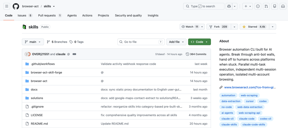Open the hamburger navigation menu
Screen dimensions: 288x128
tap(7, 6)
